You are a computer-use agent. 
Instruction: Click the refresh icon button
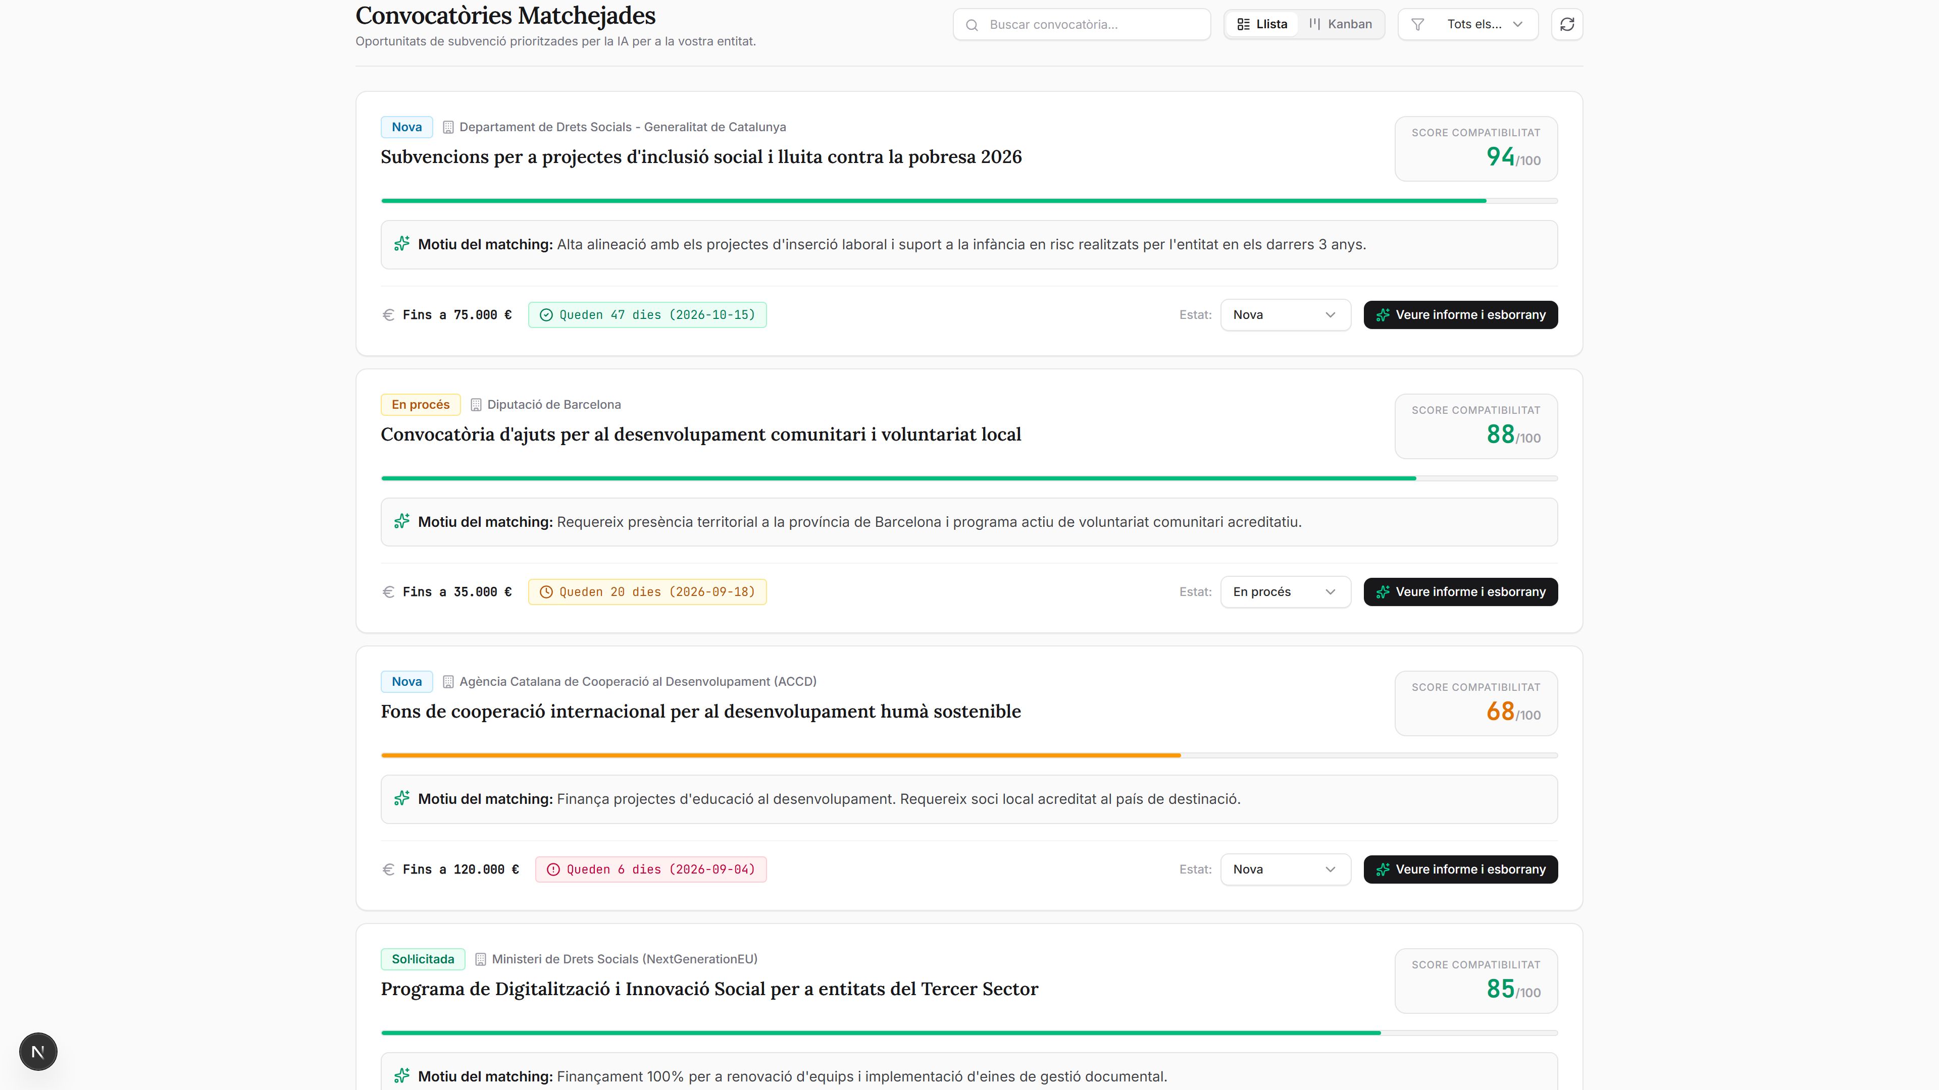tap(1567, 24)
